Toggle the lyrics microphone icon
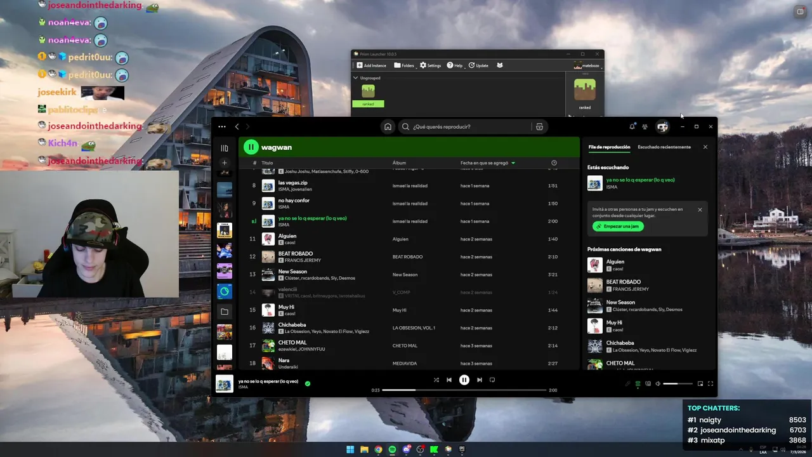 [x=628, y=383]
